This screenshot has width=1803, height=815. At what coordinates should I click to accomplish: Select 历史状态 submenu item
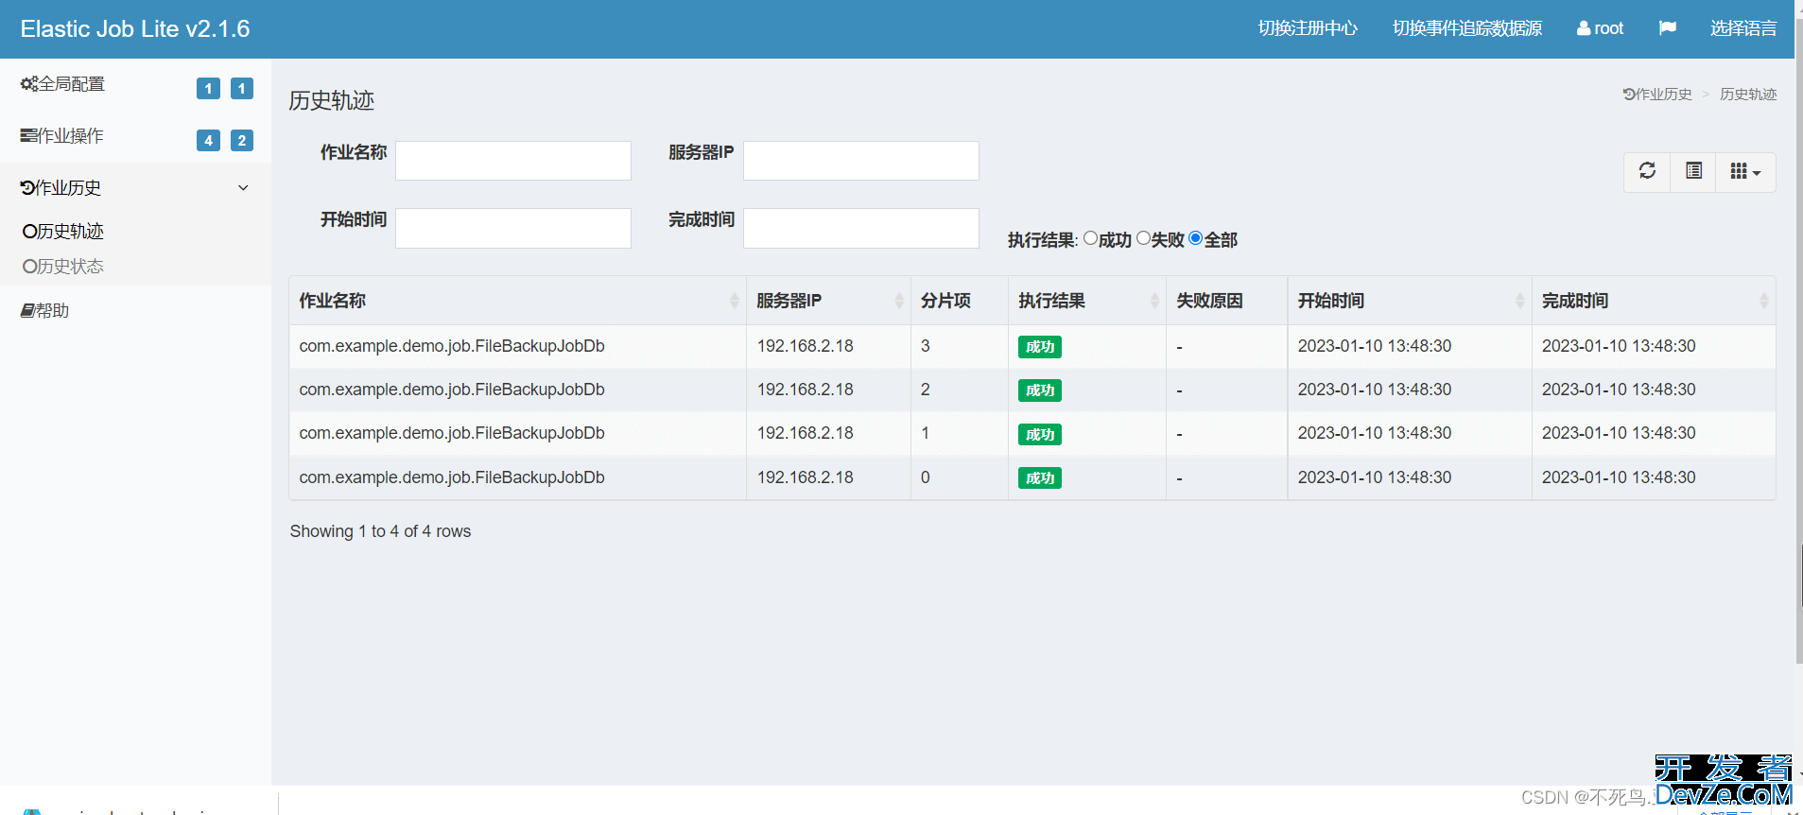[63, 267]
